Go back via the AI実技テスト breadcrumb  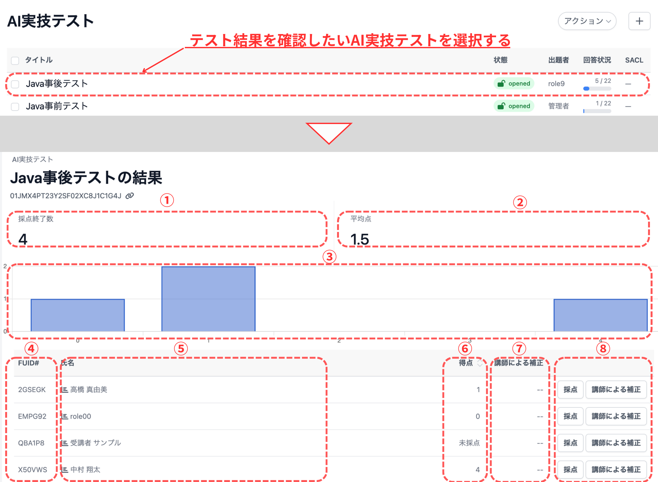click(32, 159)
